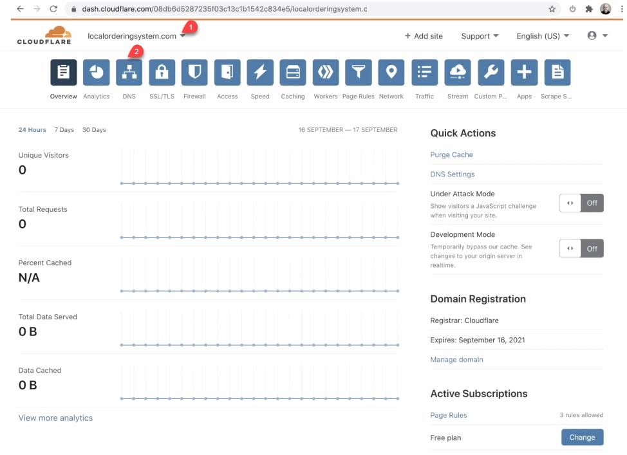Click the Total Requests chart

[259, 219]
